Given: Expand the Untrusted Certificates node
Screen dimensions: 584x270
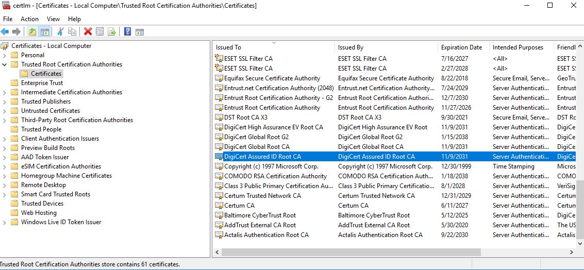Looking at the screenshot, I should 5,111.
